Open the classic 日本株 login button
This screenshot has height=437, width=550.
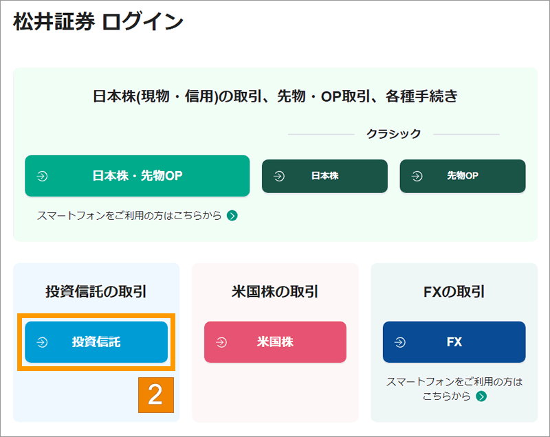click(x=324, y=176)
